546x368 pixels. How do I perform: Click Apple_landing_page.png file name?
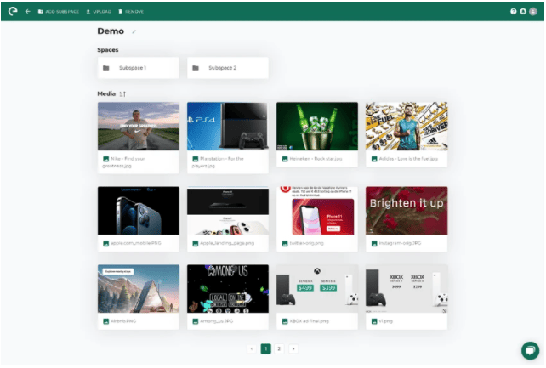coord(227,243)
